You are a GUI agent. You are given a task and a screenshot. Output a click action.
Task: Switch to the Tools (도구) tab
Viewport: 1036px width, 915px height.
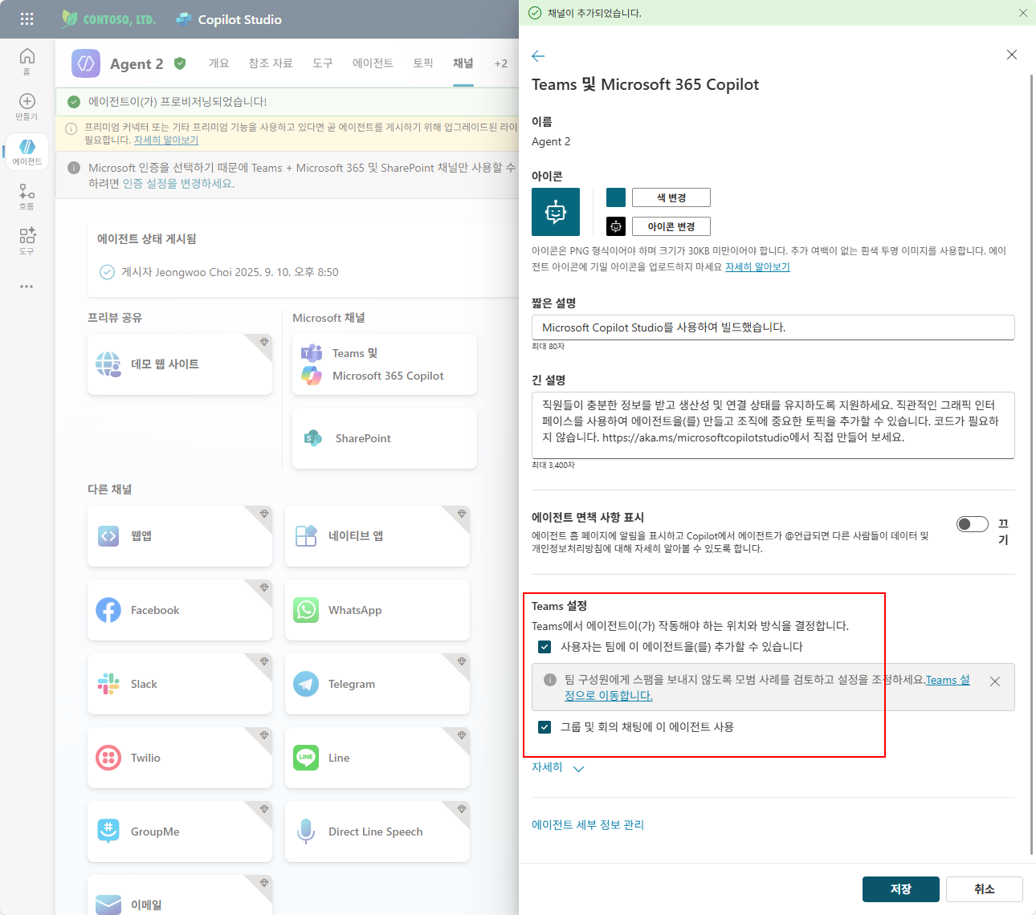pyautogui.click(x=323, y=63)
